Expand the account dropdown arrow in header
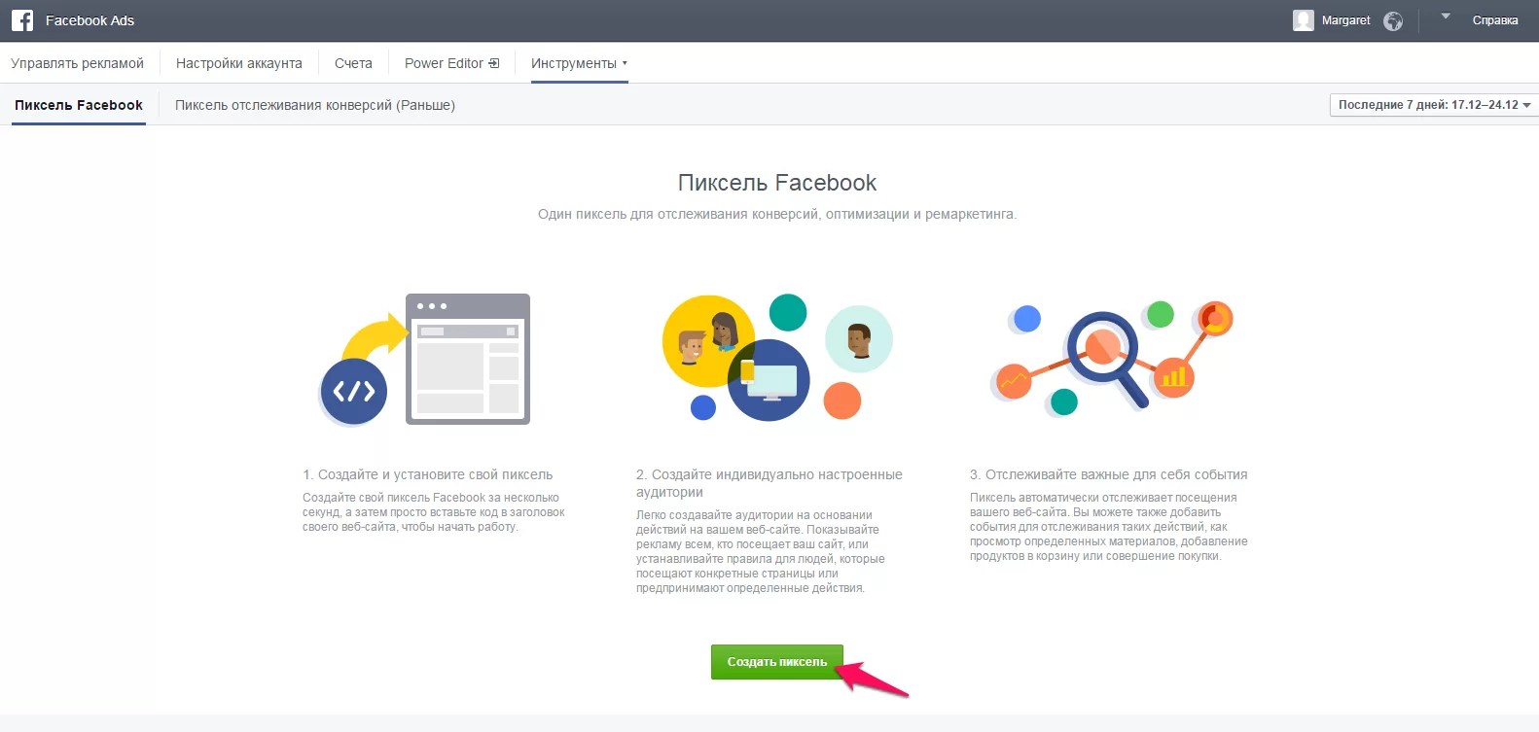1539x732 pixels. pyautogui.click(x=1446, y=17)
